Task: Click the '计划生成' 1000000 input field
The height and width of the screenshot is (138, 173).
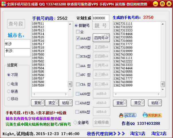Action: click(101, 18)
